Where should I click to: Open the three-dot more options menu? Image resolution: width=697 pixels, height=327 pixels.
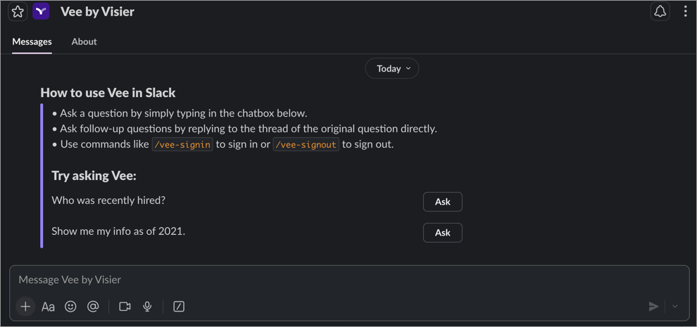coord(685,12)
